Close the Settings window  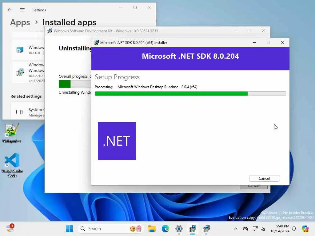[x=149, y=7]
